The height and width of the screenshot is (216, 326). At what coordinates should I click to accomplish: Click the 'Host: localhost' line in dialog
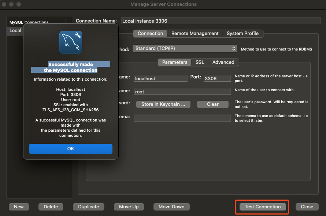[x=71, y=89]
